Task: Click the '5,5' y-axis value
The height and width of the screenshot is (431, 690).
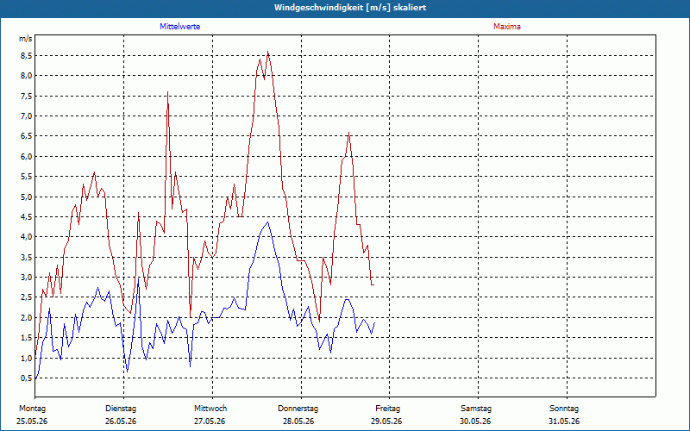Action: [x=27, y=177]
